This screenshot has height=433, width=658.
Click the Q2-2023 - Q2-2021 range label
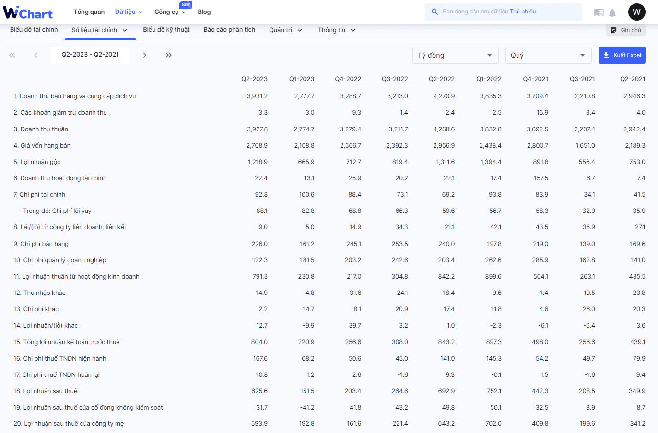point(90,55)
